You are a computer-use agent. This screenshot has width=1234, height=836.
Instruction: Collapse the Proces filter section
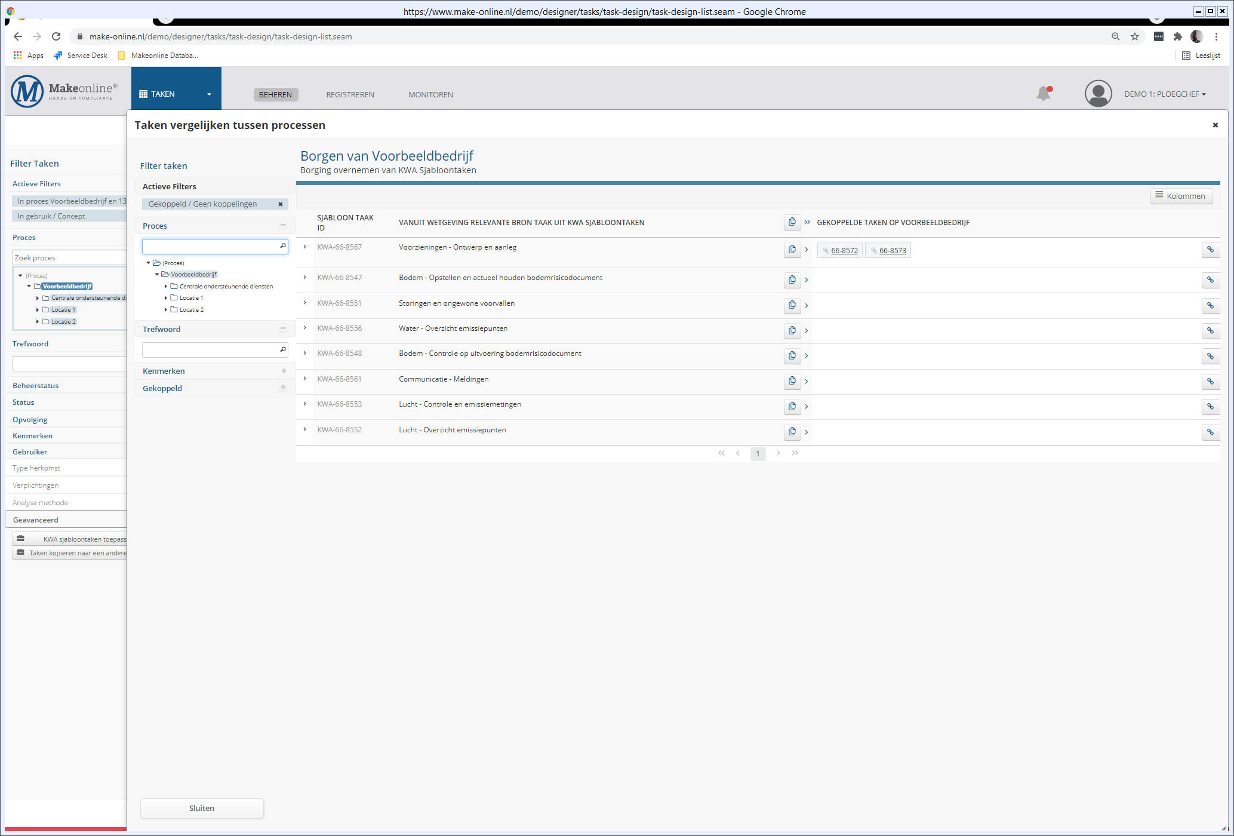tap(283, 226)
